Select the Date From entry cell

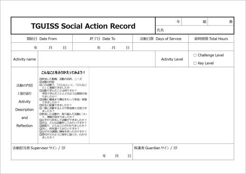pos(42,47)
